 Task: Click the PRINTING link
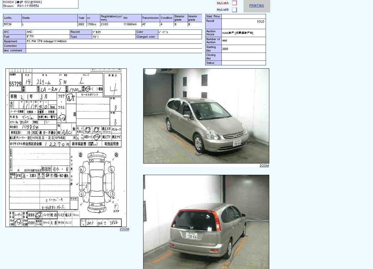(257, 5)
